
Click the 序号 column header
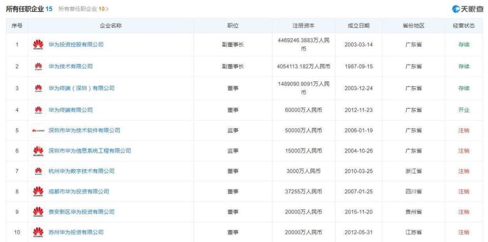(x=17, y=26)
